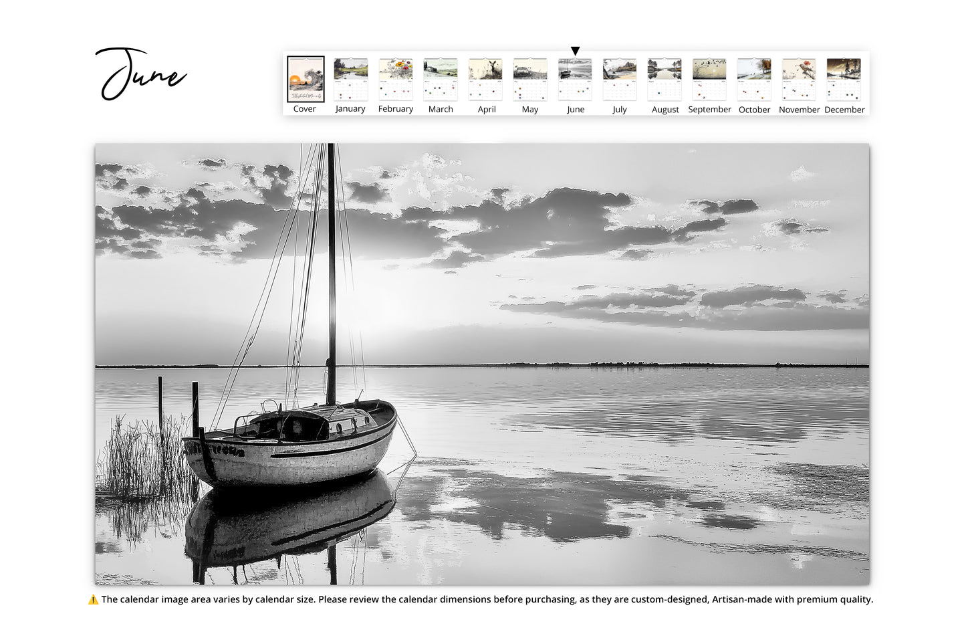Click the 'Cover' label text

(305, 109)
